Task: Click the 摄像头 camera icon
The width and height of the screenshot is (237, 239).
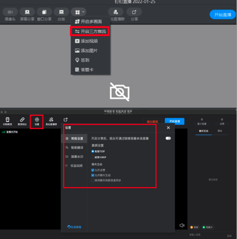Action: click(10, 12)
